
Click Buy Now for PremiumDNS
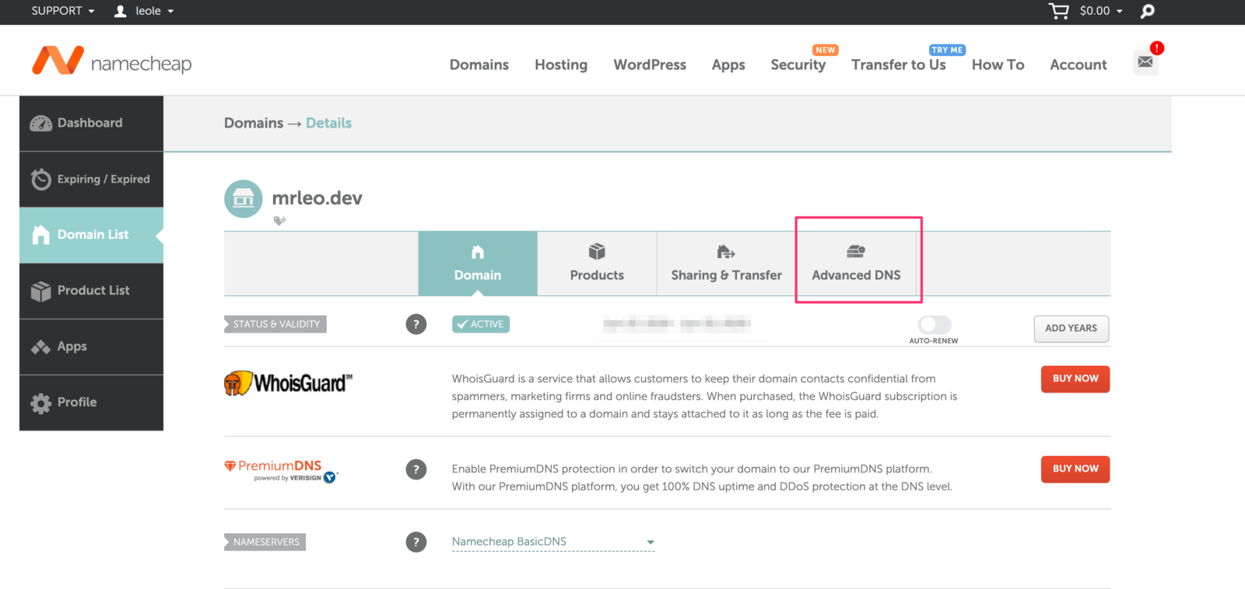coord(1075,469)
